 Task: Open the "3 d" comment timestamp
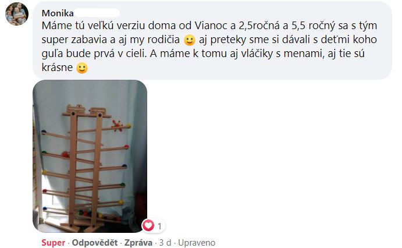tap(165, 243)
